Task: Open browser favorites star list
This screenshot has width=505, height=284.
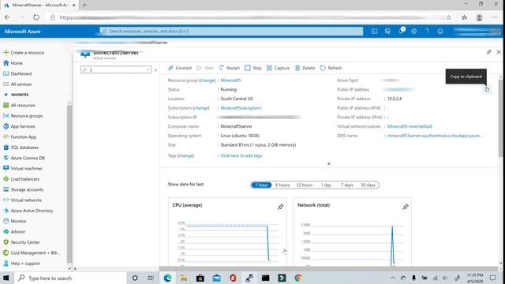Action: (x=465, y=17)
